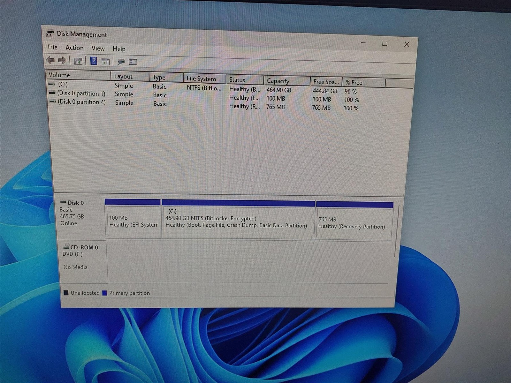Maximize the Disk Management window
This screenshot has width=511, height=383.
coord(385,43)
